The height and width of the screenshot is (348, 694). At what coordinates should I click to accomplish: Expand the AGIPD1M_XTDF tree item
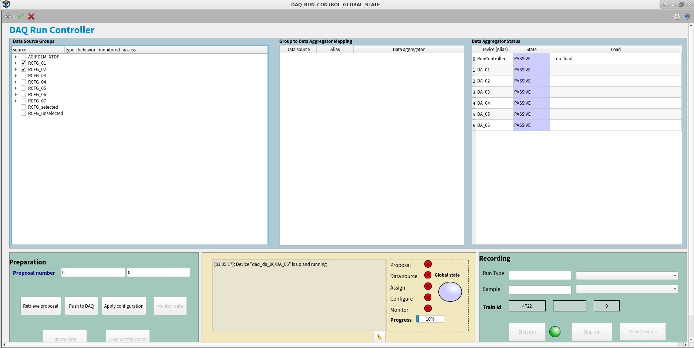[x=16, y=57]
